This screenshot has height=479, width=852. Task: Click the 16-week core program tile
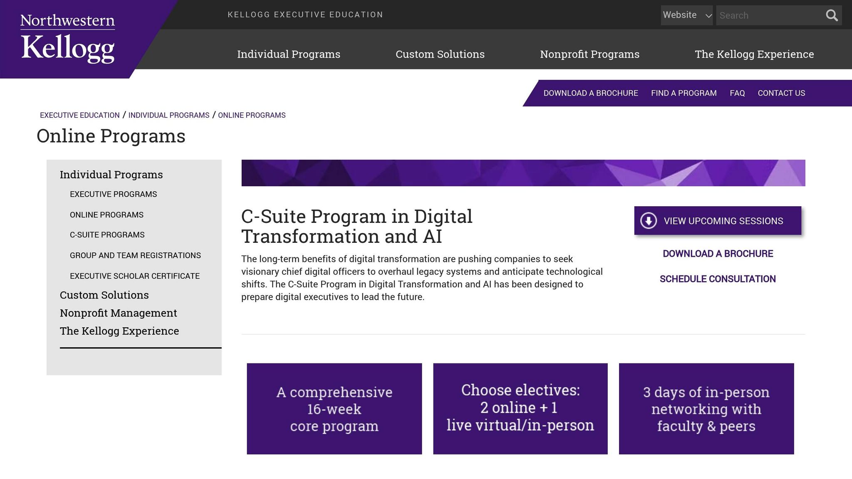(x=334, y=409)
